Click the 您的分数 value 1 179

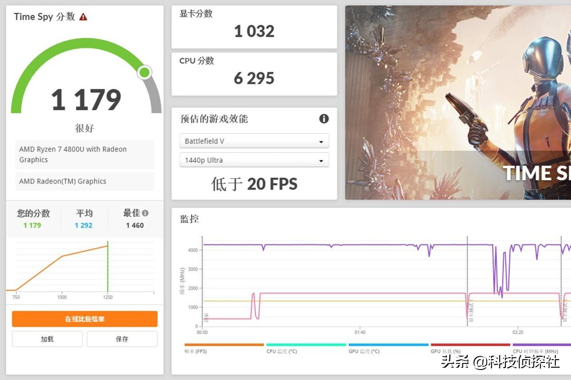pos(32,226)
